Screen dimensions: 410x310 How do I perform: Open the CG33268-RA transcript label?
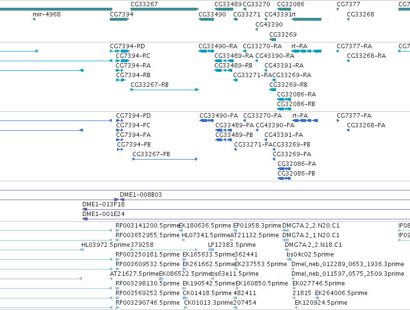point(366,56)
